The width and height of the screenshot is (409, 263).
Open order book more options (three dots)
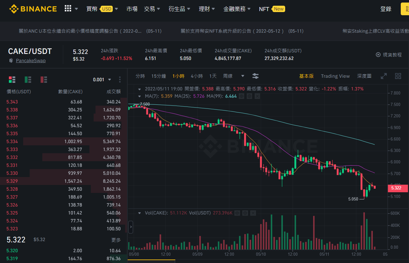(x=120, y=80)
